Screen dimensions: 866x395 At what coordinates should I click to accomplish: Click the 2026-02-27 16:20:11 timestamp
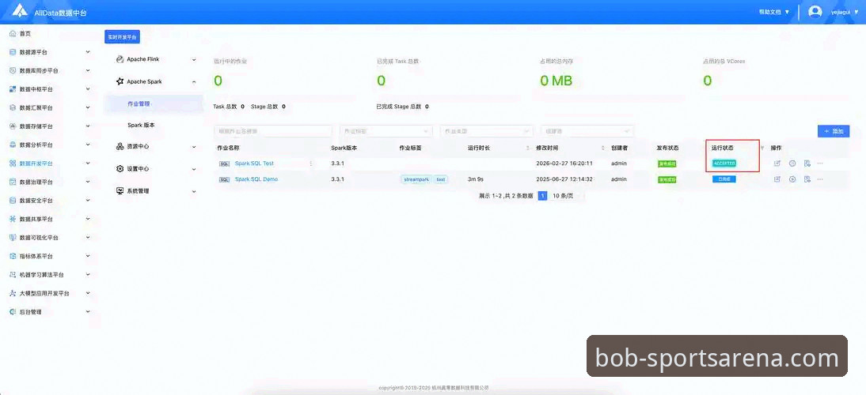pyautogui.click(x=564, y=164)
